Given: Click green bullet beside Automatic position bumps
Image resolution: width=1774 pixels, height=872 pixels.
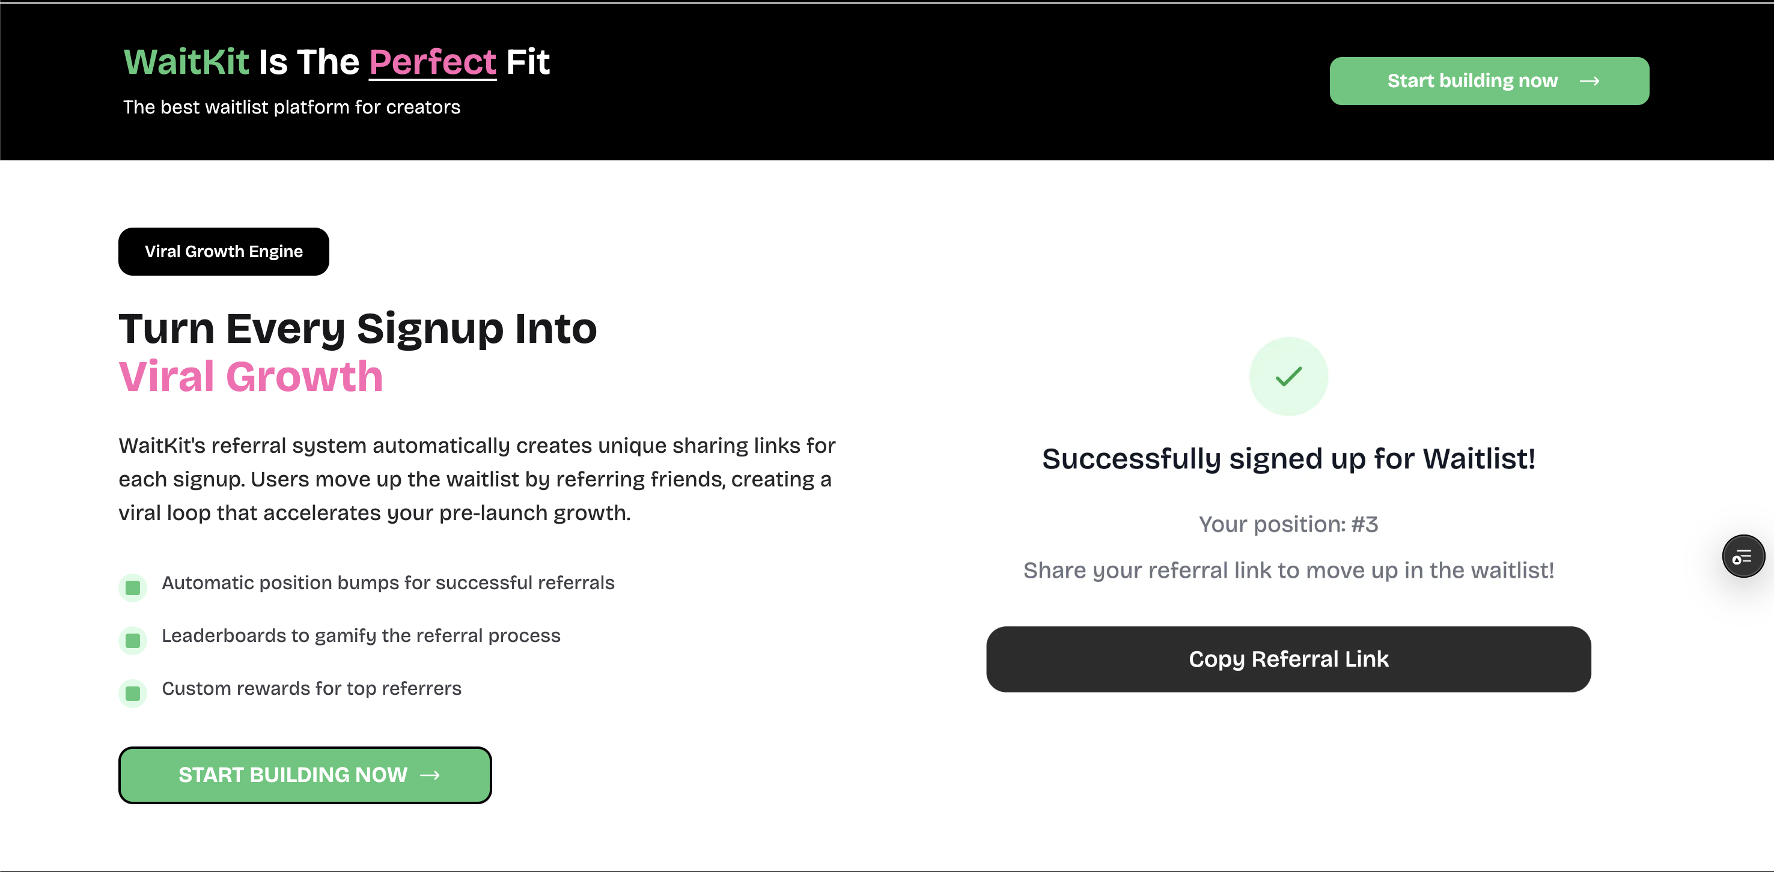Looking at the screenshot, I should (133, 588).
